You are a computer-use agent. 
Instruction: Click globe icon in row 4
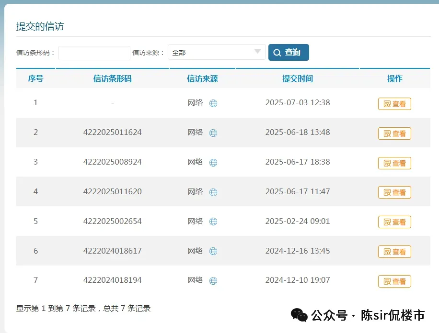(x=213, y=192)
